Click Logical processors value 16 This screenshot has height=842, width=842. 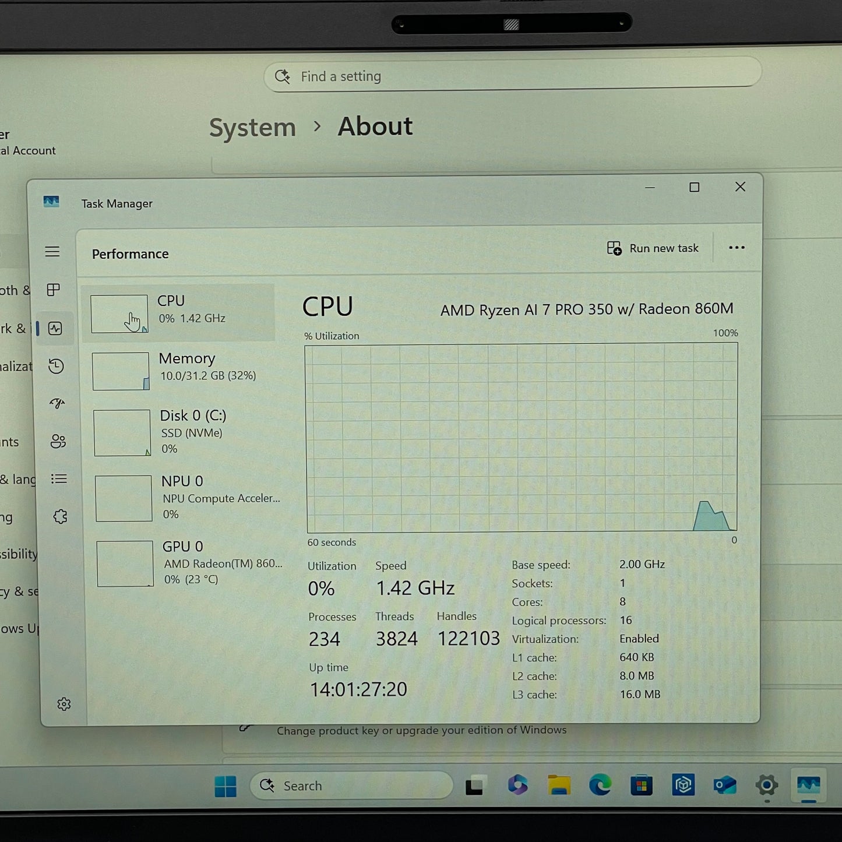coord(626,620)
